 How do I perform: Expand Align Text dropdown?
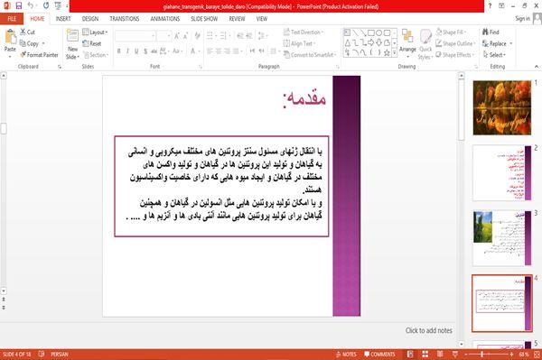coord(299,43)
